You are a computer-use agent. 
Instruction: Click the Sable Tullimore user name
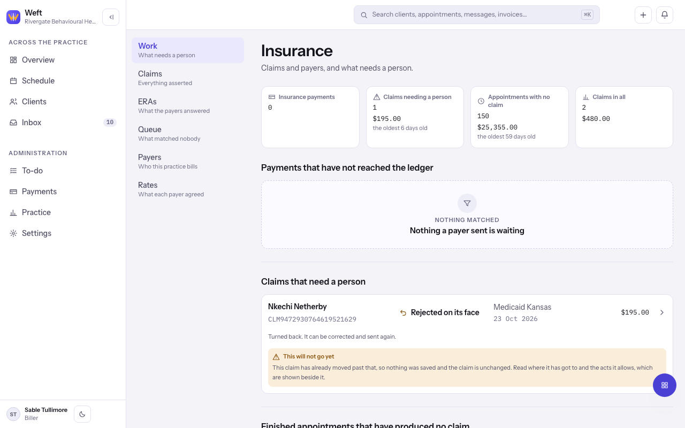point(46,410)
